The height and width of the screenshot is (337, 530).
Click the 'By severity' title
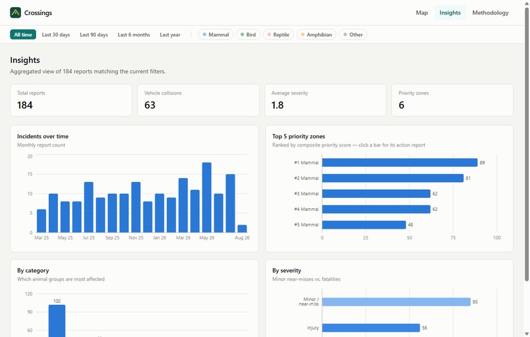pyautogui.click(x=287, y=271)
